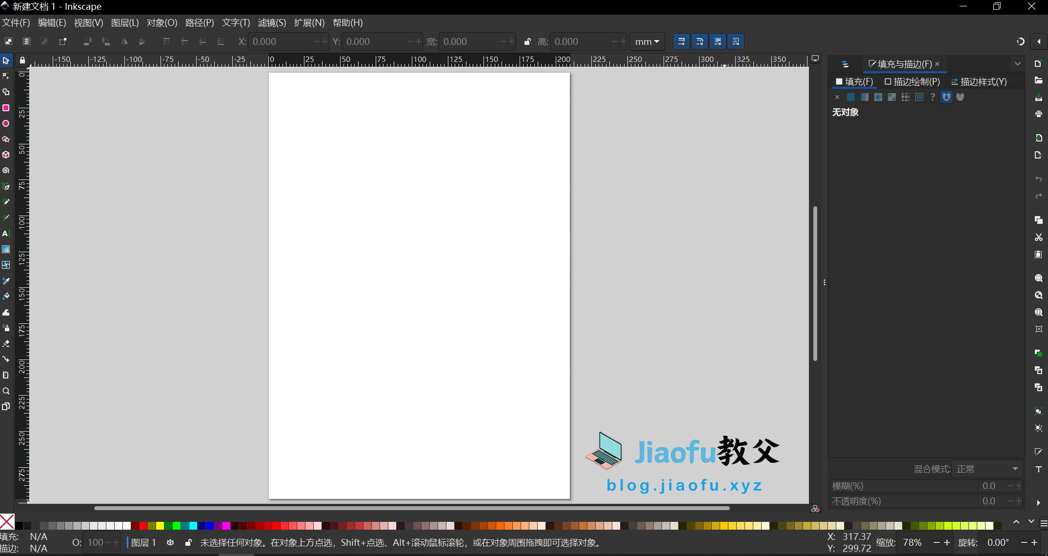Select the Color dropper tool
This screenshot has width=1048, height=556.
[x=6, y=281]
